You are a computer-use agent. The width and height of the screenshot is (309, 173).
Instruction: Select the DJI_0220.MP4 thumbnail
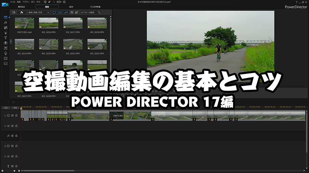(49, 44)
